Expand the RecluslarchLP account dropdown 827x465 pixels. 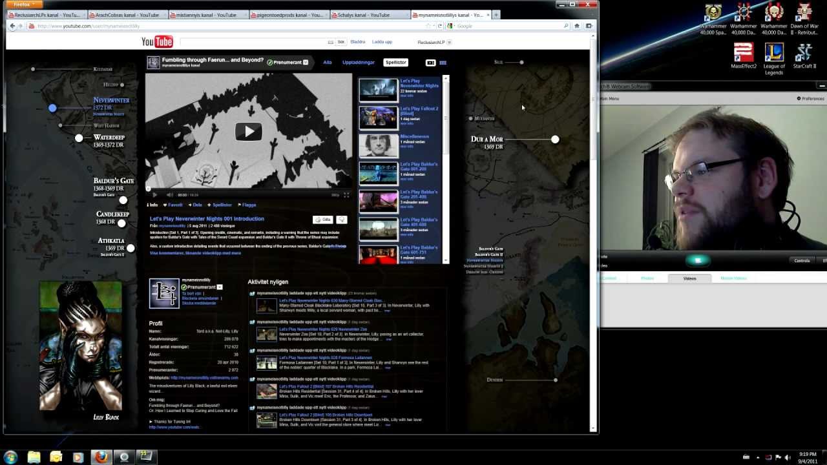coord(449,43)
